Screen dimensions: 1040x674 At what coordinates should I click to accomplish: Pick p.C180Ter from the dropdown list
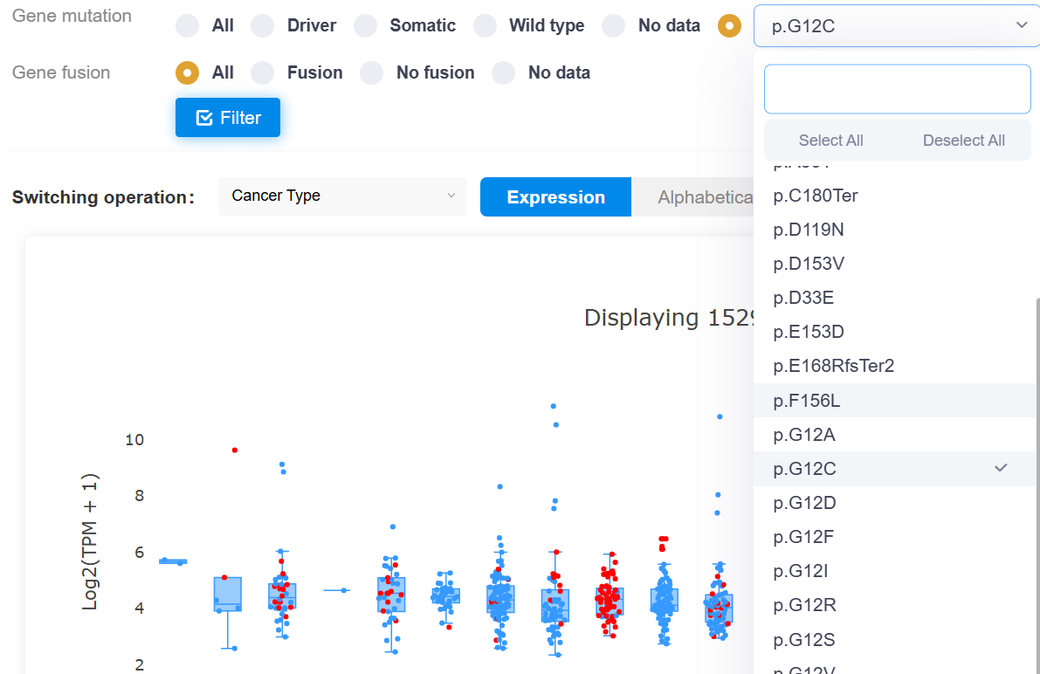coord(815,196)
